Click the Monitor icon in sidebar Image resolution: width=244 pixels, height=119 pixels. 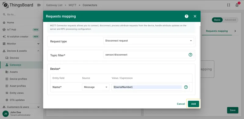[x=4, y=44]
